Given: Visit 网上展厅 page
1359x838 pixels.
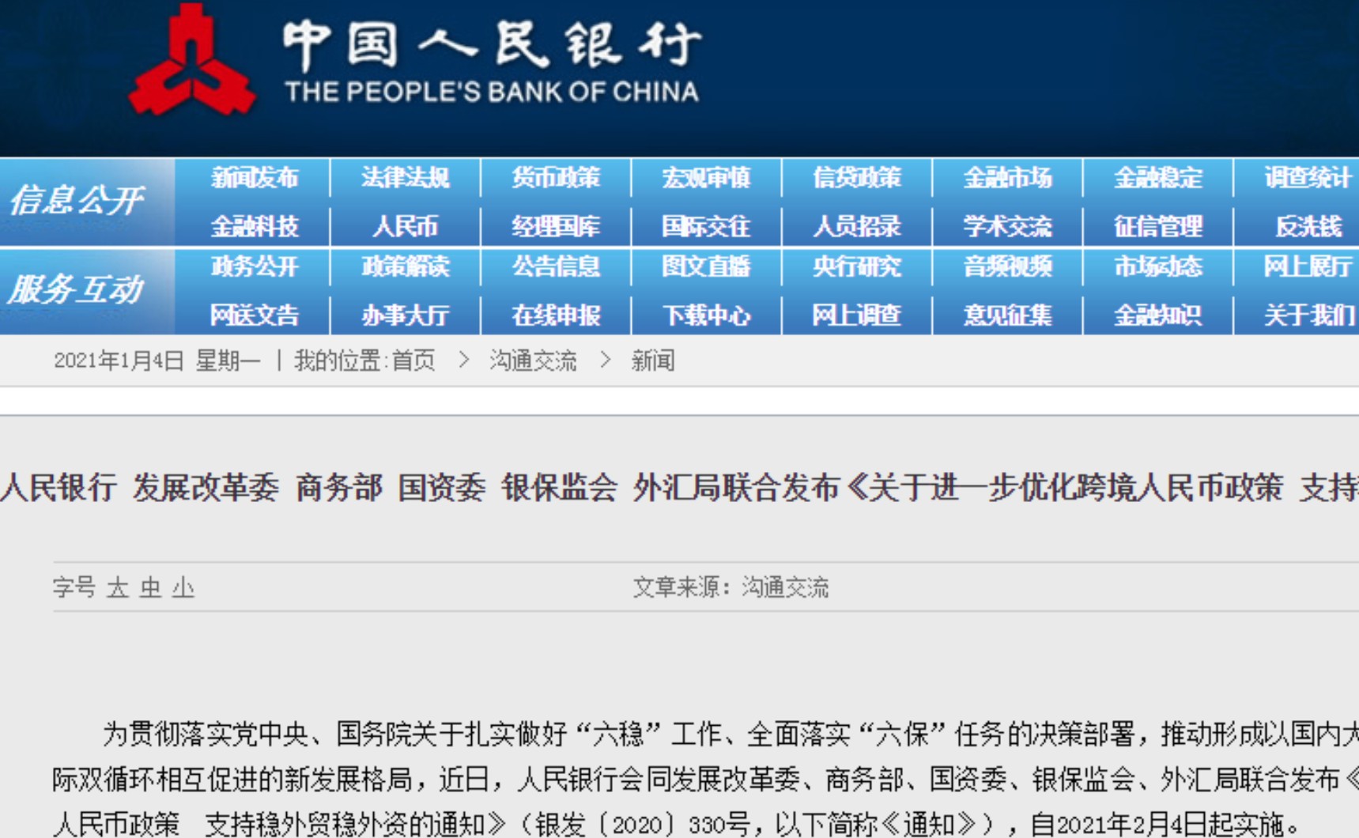Looking at the screenshot, I should tap(1308, 266).
